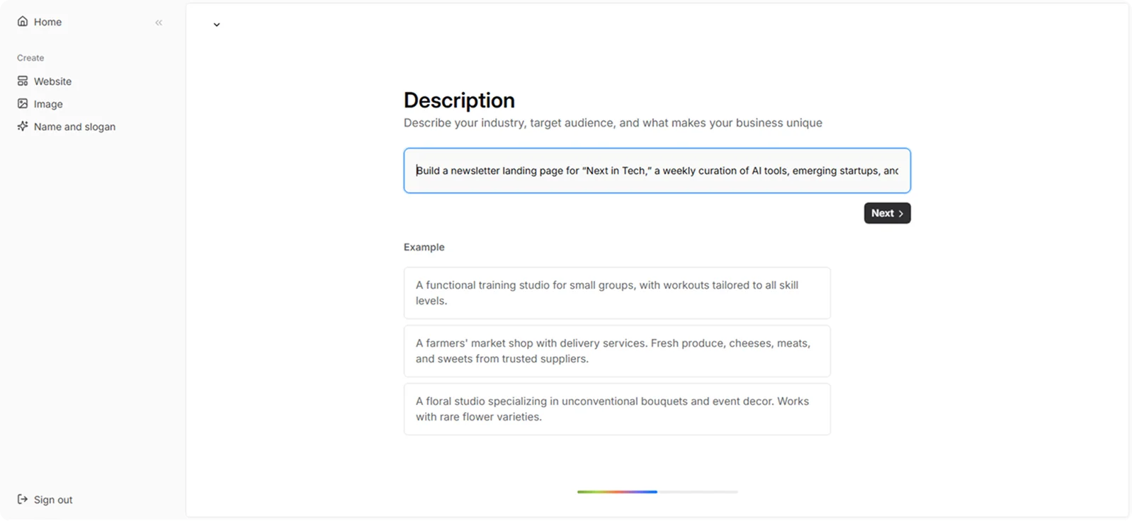Click the colored step progress bar
The height and width of the screenshot is (521, 1132).
pos(617,491)
